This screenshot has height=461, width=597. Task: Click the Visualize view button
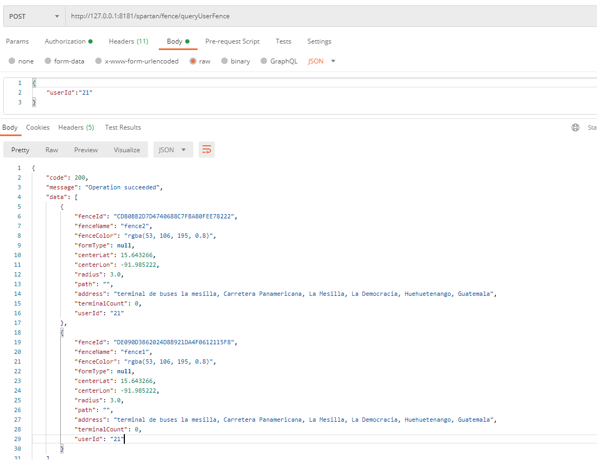[x=127, y=150]
